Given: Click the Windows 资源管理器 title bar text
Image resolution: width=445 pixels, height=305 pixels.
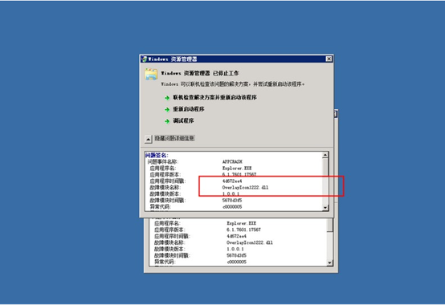Looking at the screenshot, I should [173, 59].
